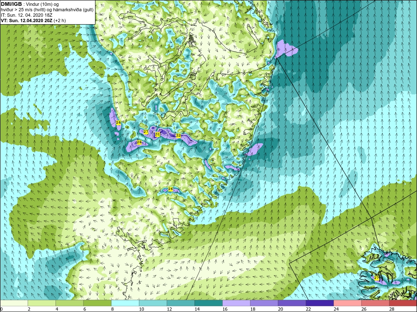
Task: Click the 22–24 m/s dark indigo legend swatch
Action: click(320, 303)
